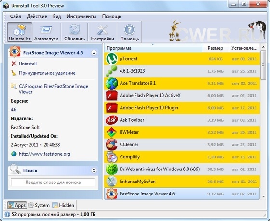This screenshot has height=221, width=270.
Task: Click the Ace Translator globe icon
Action: pyautogui.click(x=111, y=83)
